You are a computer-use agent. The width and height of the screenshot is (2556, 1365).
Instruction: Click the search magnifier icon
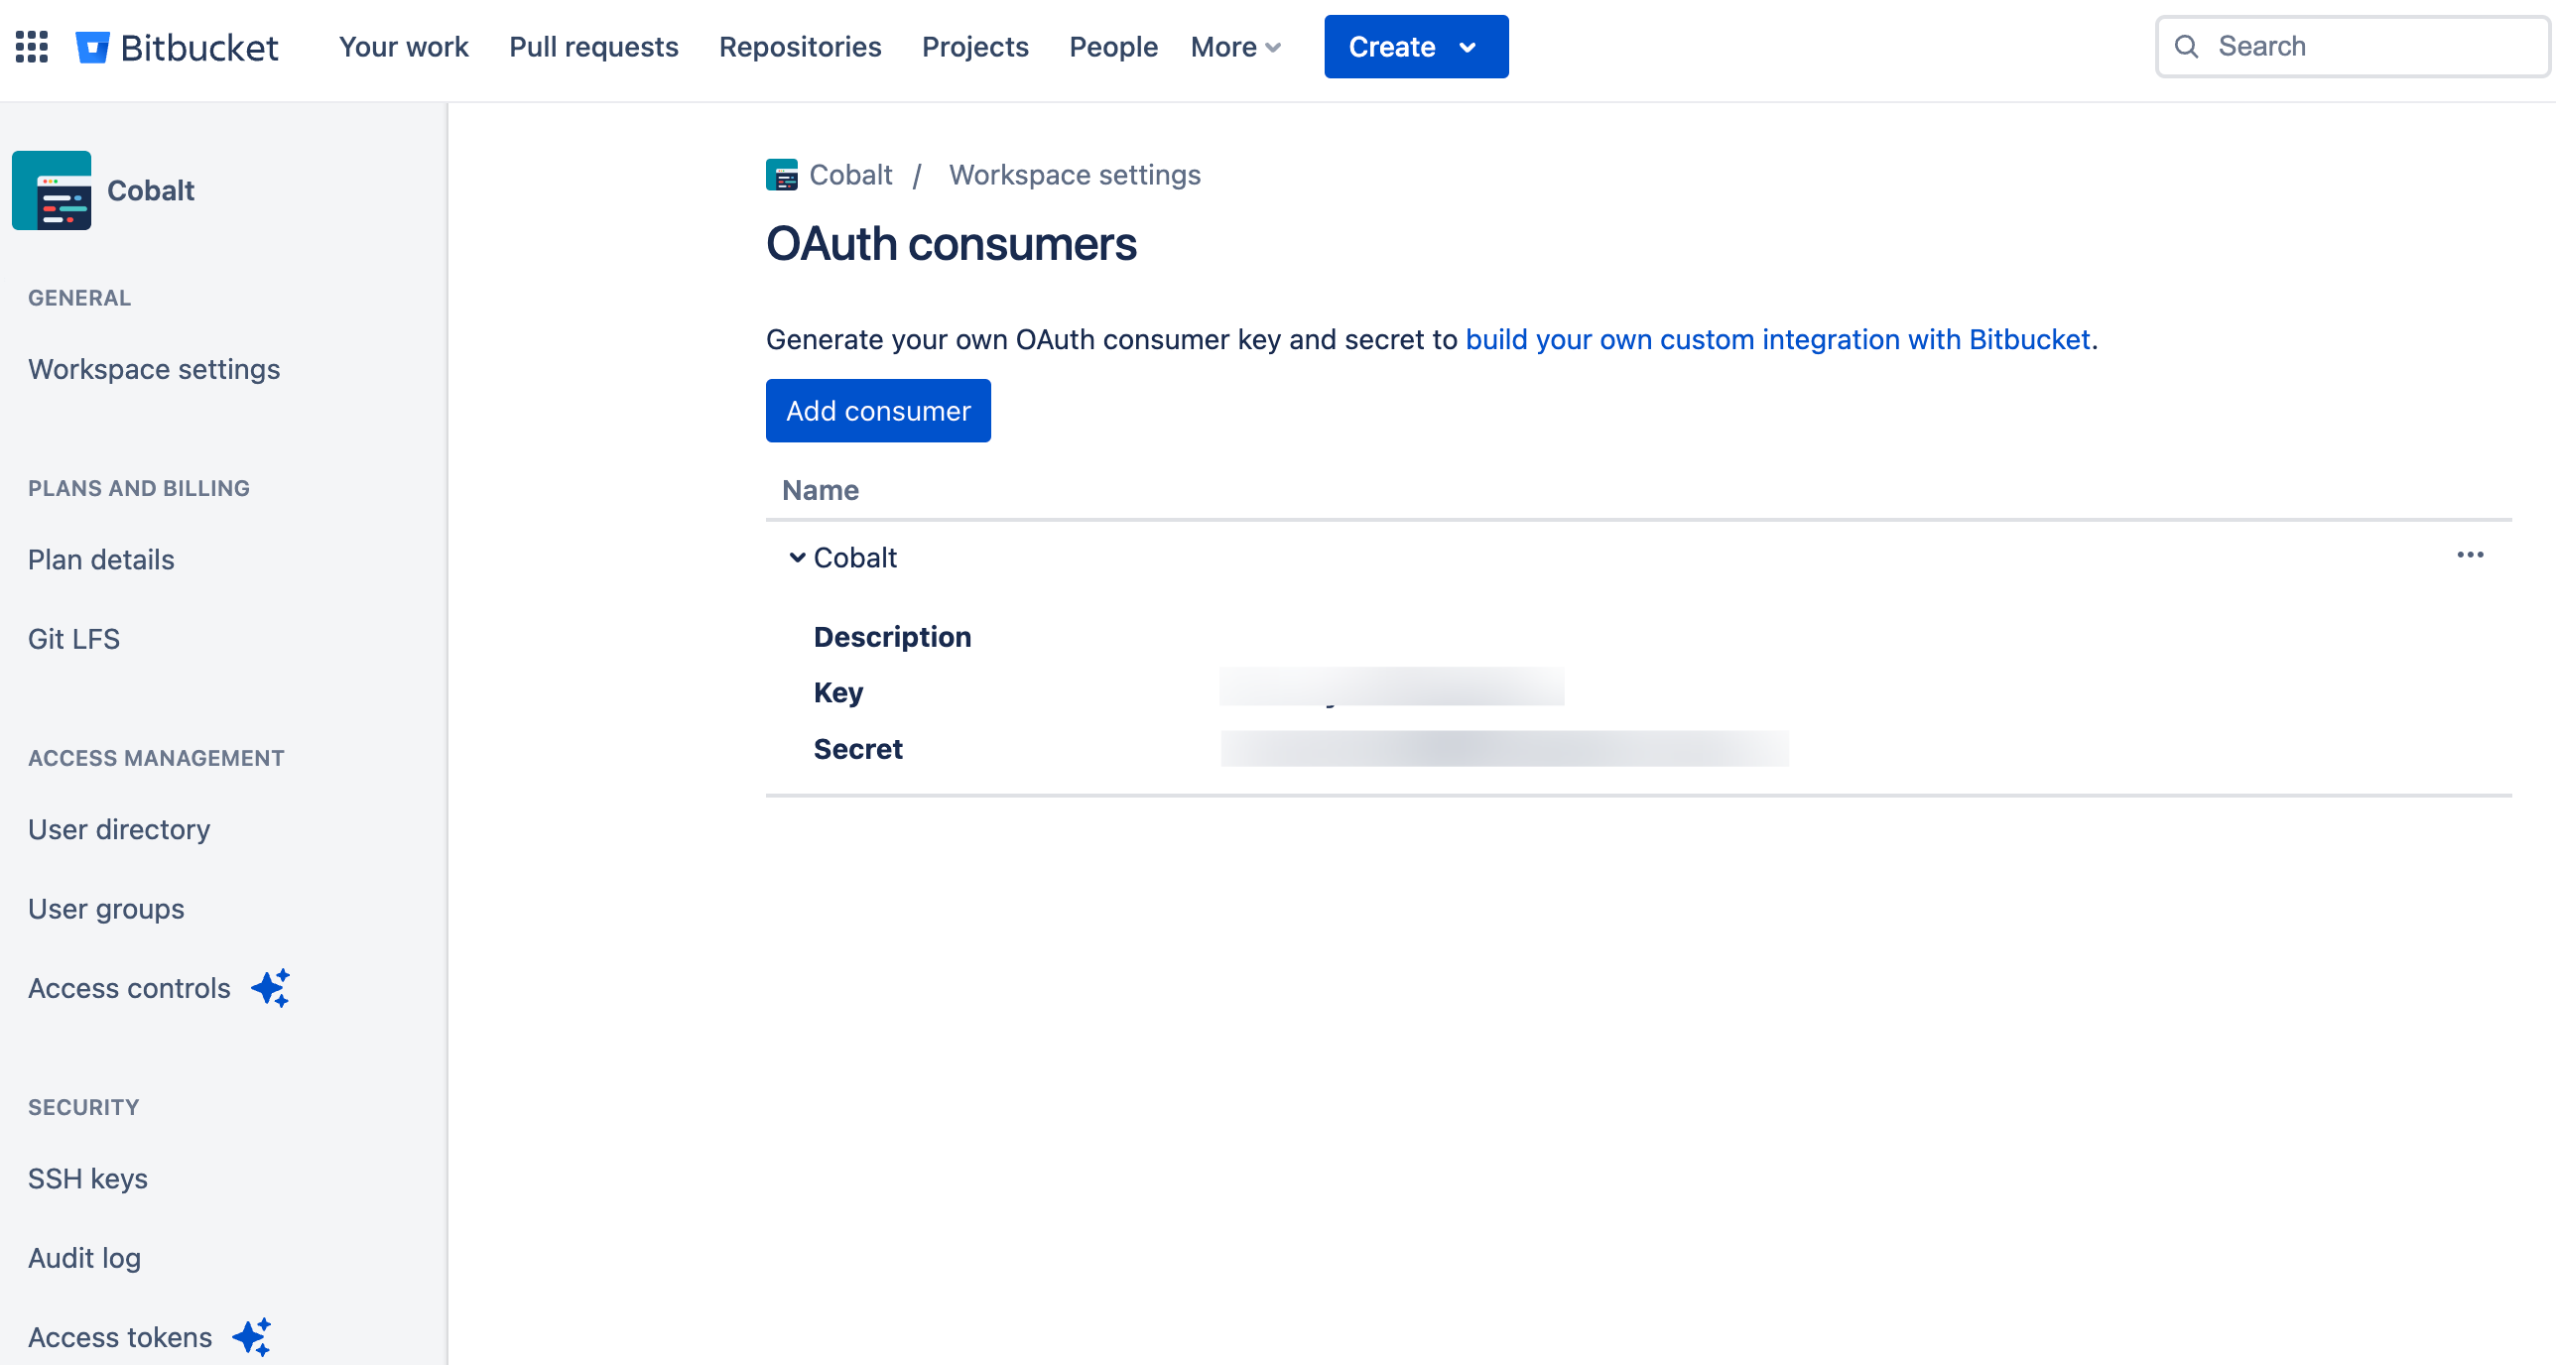click(2186, 47)
